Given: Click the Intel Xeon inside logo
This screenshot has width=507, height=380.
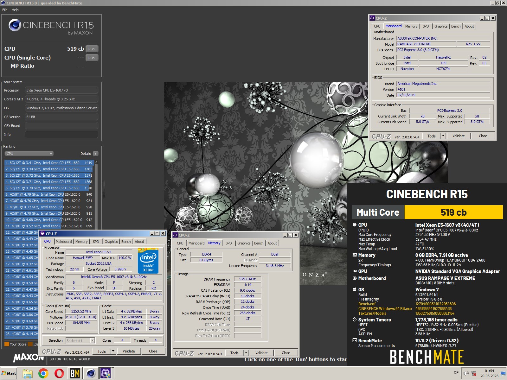Looking at the screenshot, I should [x=148, y=260].
